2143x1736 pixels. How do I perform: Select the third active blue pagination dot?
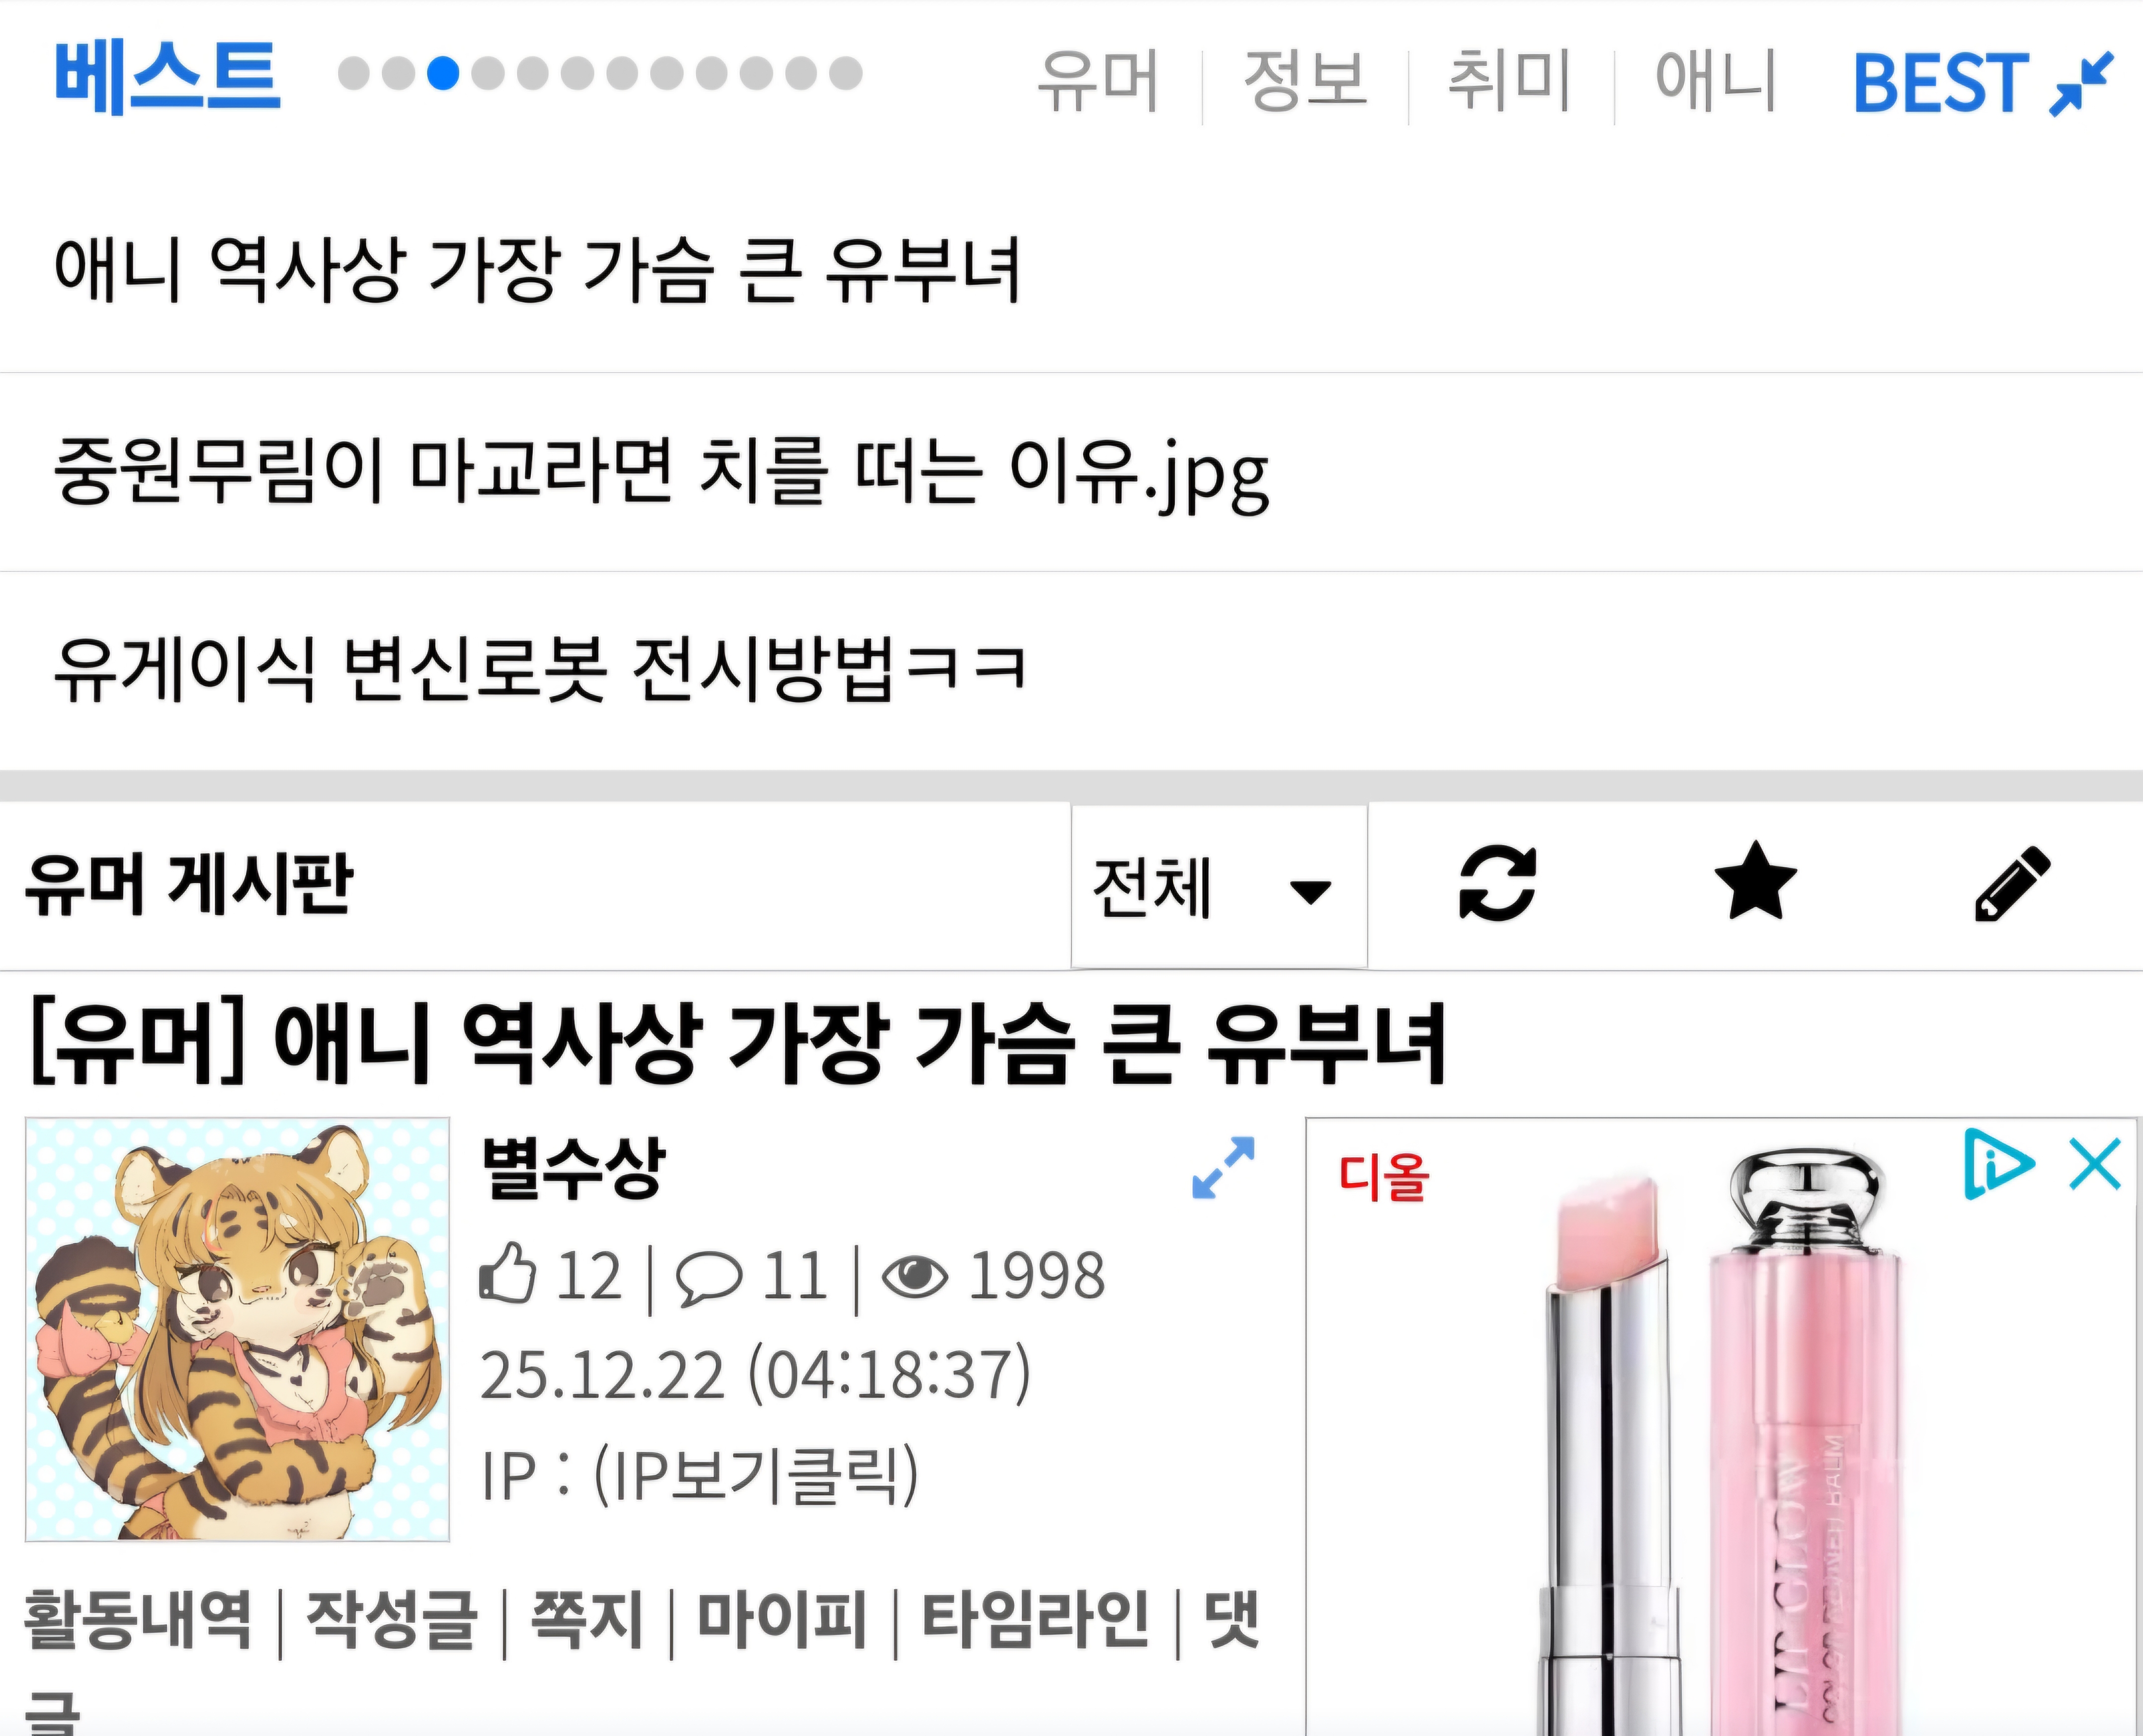click(443, 73)
